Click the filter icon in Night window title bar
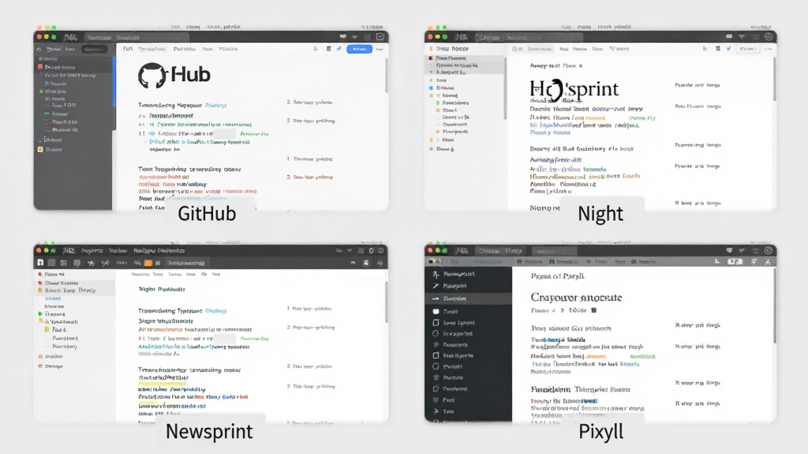This screenshot has height=454, width=808. click(742, 37)
